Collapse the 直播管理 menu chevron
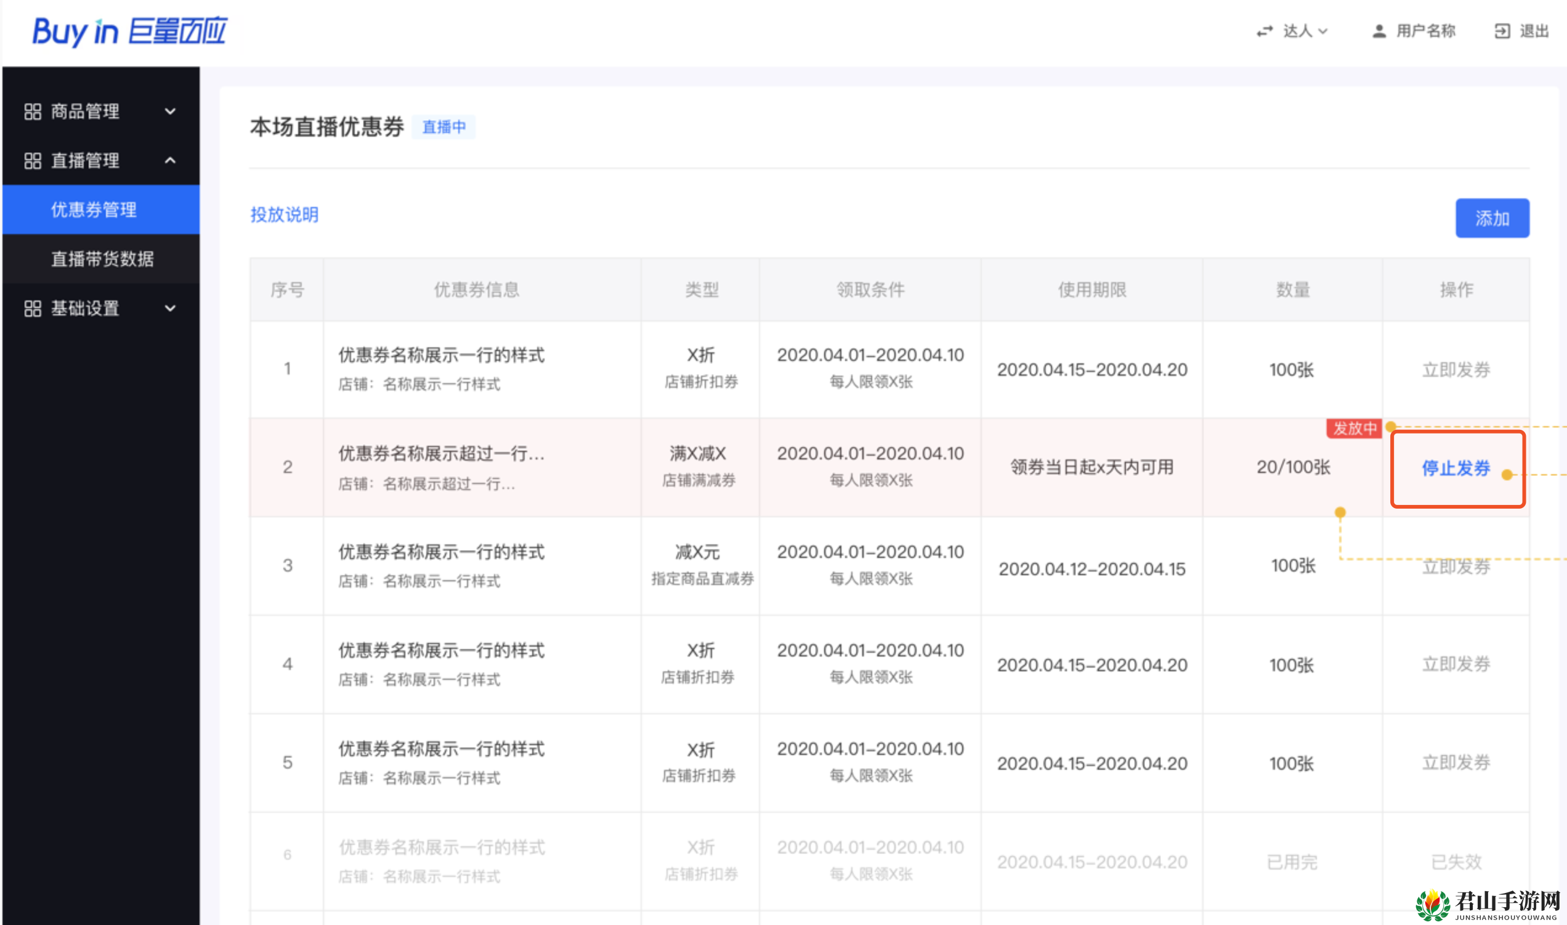Screen dimensions: 1567x925 pyautogui.click(x=170, y=161)
